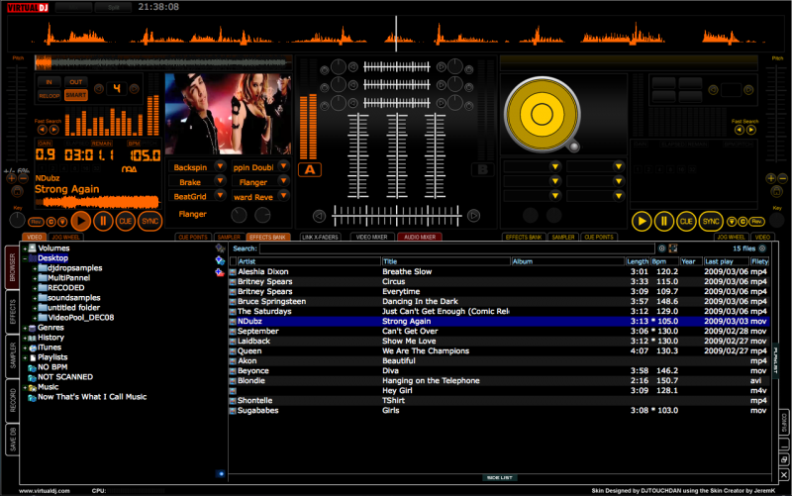Hit the left deck CUE button
Viewport: 792px width, 496px height.
point(126,221)
